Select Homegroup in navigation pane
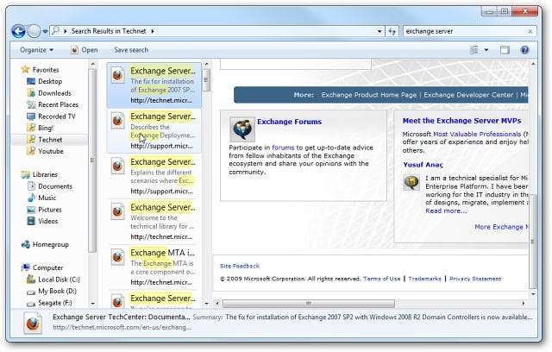This screenshot has height=352, width=552. (50, 244)
